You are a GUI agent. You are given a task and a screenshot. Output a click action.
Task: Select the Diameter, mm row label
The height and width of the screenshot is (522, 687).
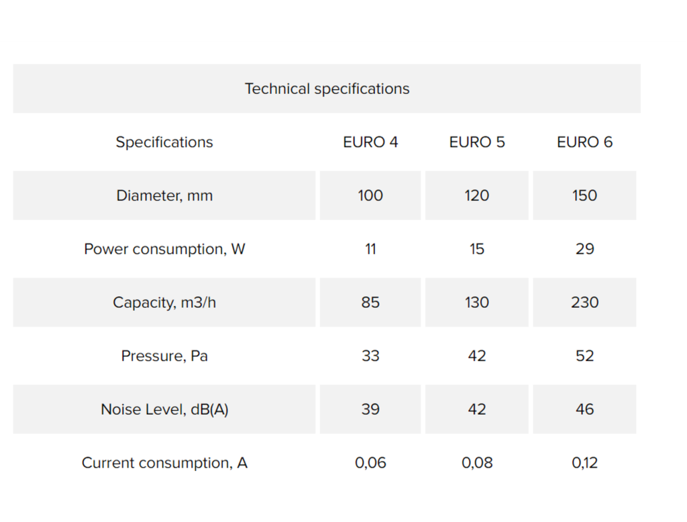point(164,195)
